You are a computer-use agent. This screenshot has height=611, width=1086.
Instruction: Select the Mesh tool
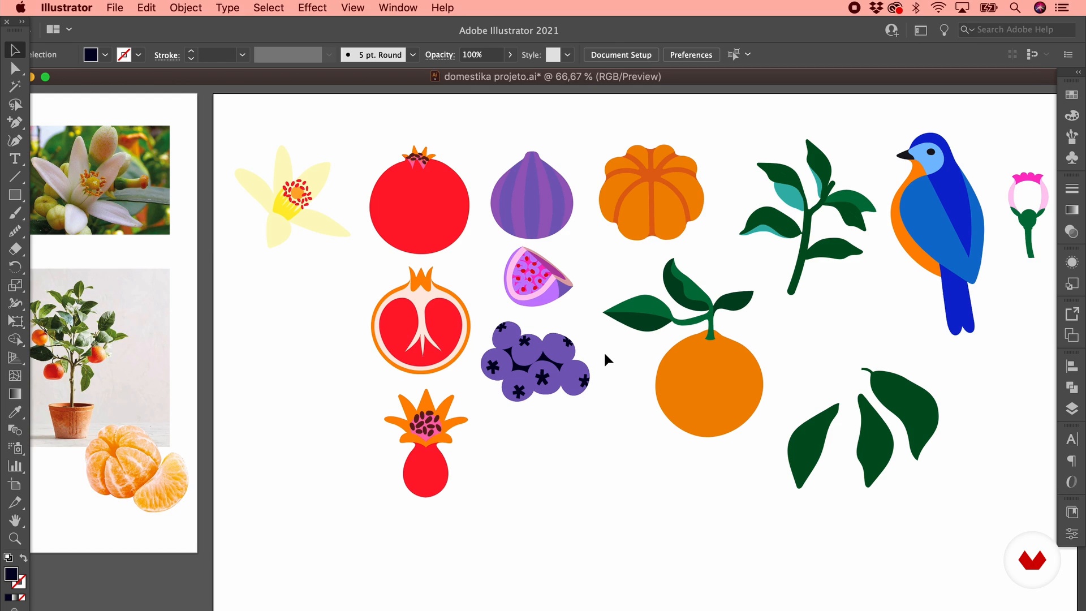tap(15, 376)
